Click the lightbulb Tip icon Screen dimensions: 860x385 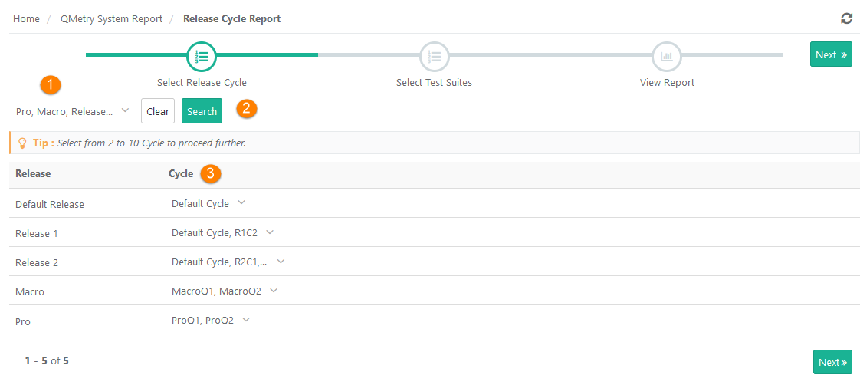point(22,143)
